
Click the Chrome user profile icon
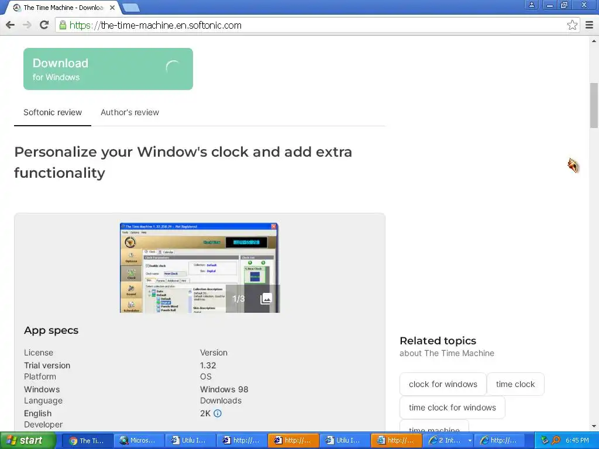[531, 5]
